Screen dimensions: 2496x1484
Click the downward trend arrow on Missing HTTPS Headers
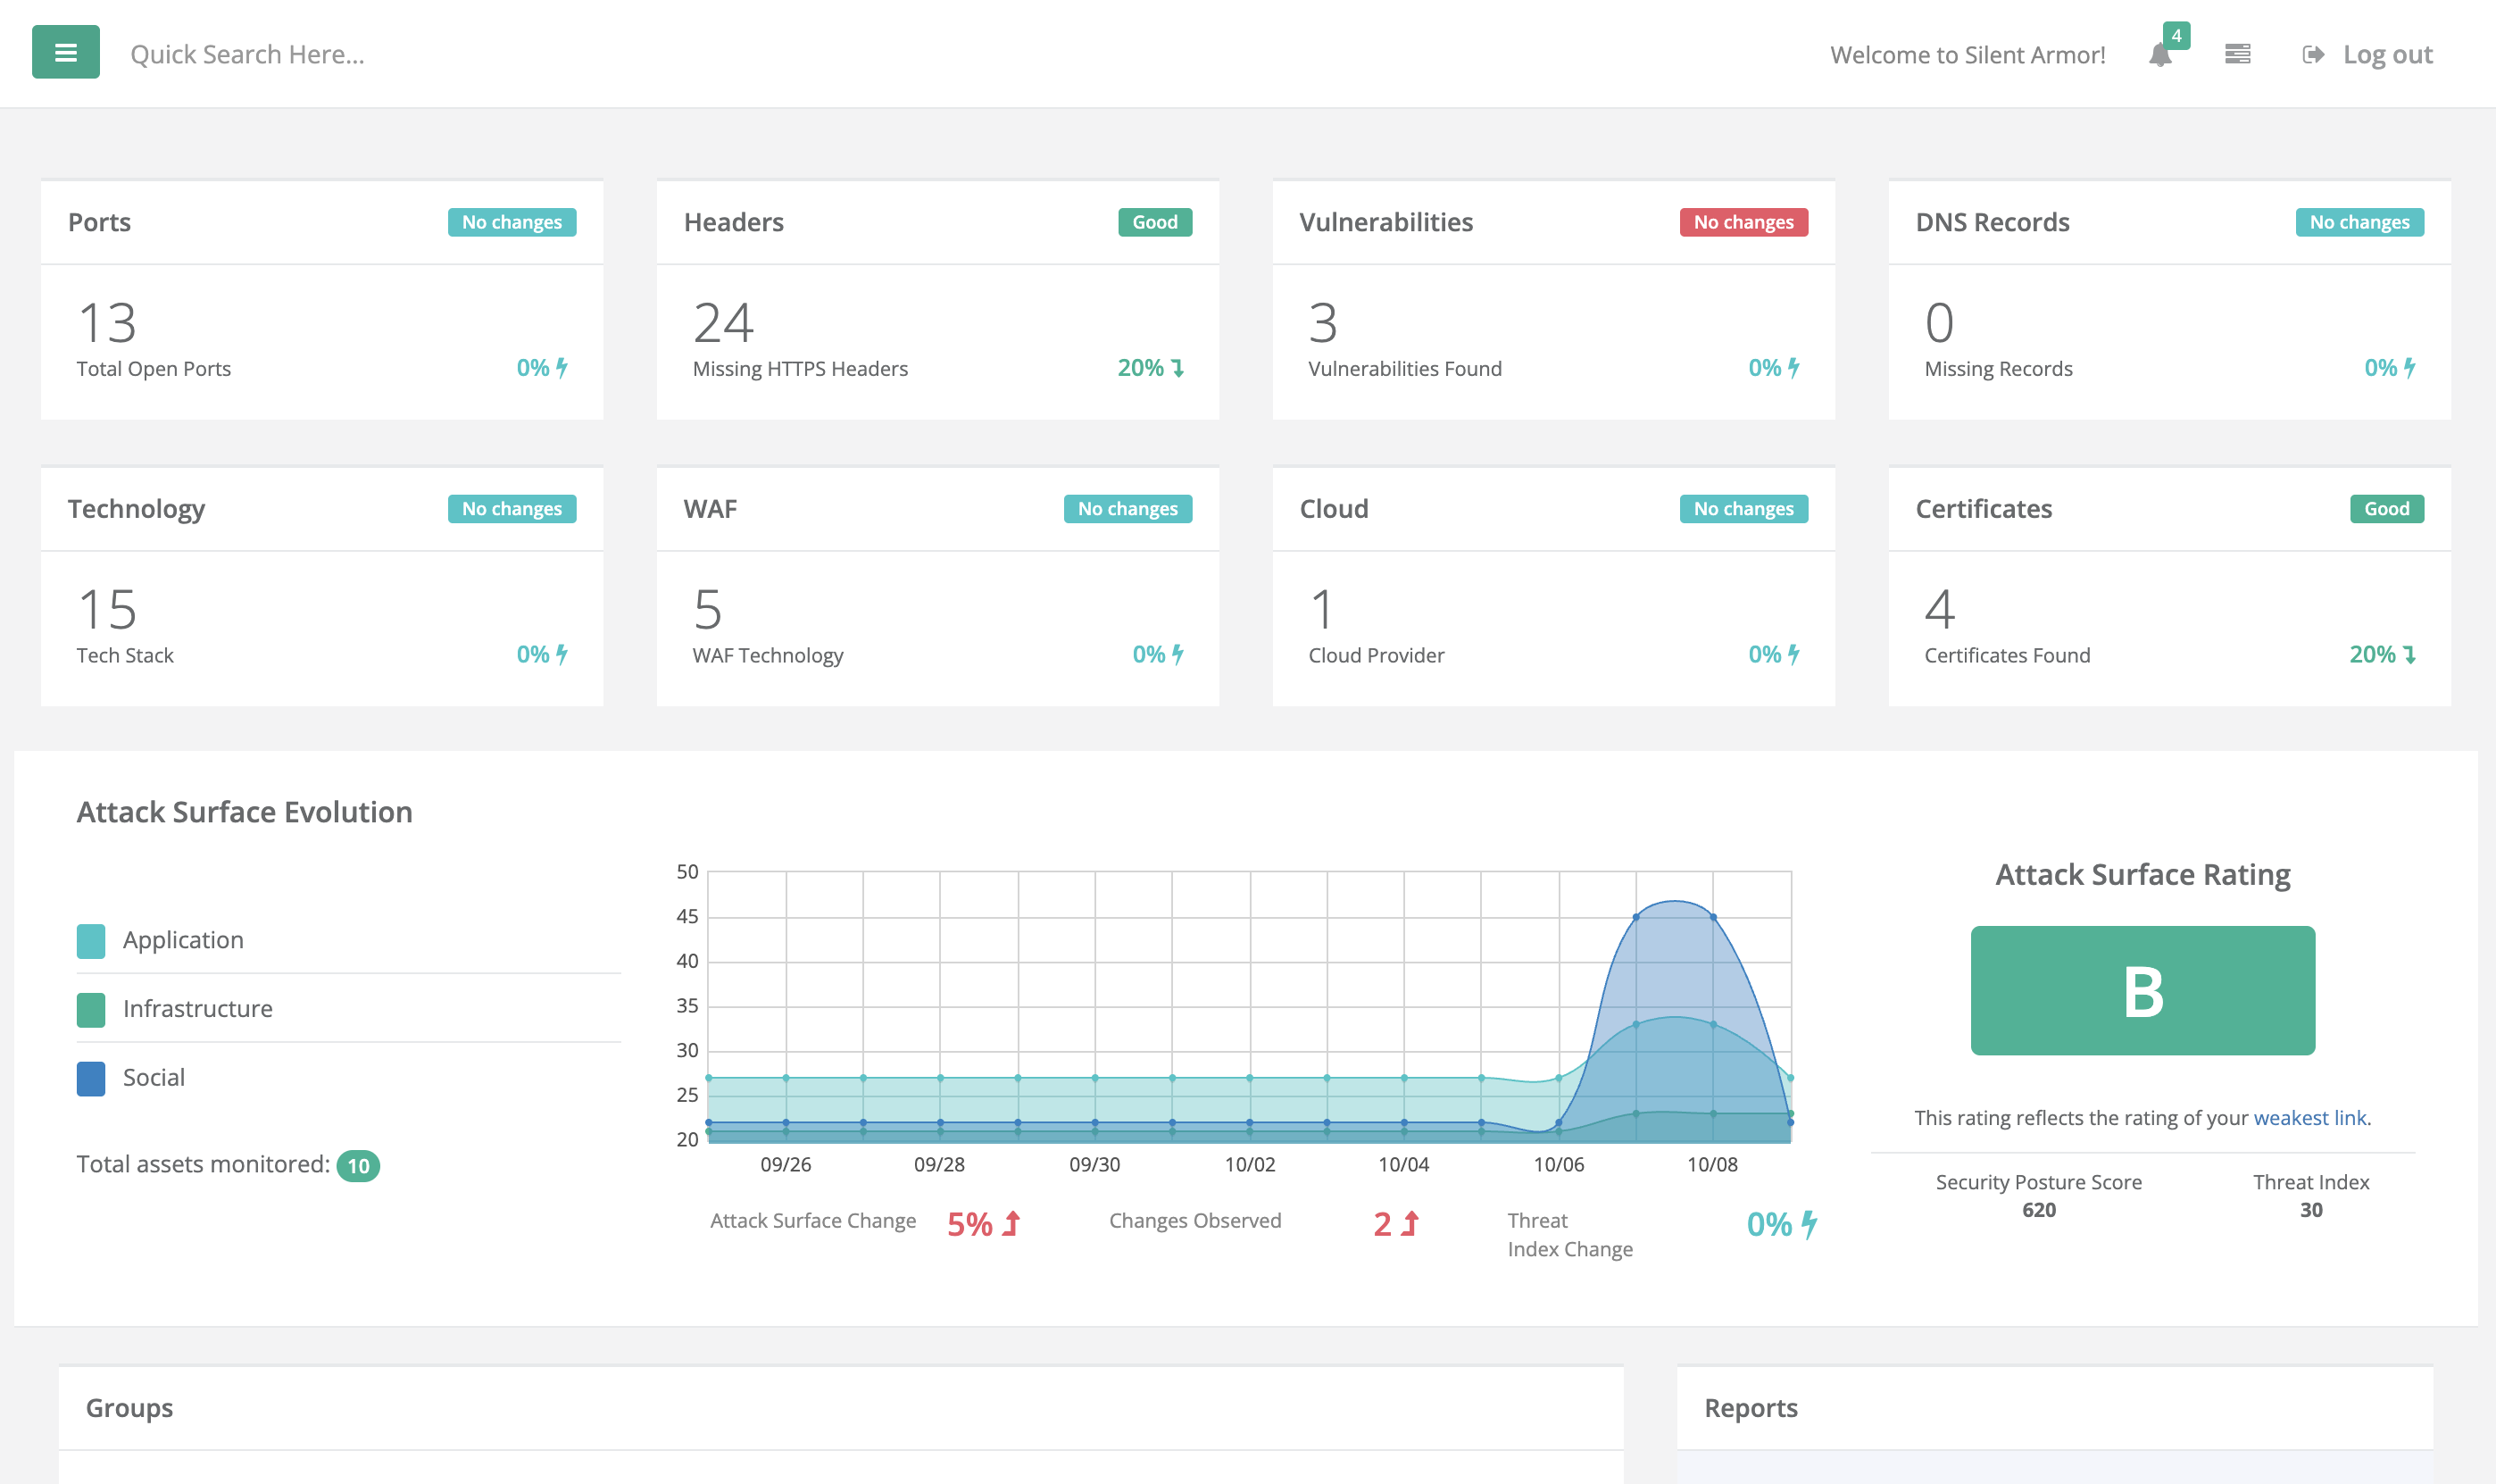tap(1178, 368)
